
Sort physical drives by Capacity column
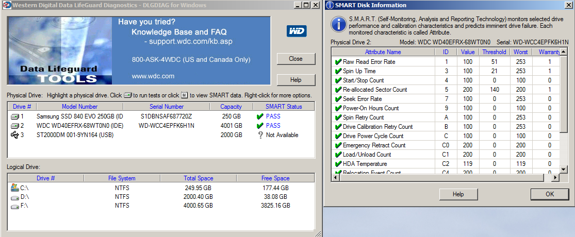pos(231,107)
